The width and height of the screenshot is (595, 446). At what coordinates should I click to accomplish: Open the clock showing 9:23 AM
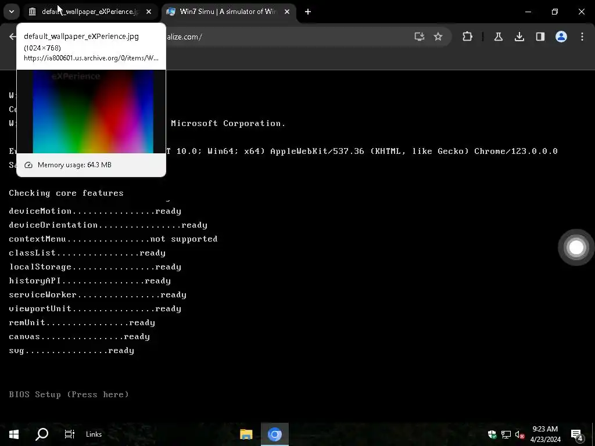(x=545, y=434)
